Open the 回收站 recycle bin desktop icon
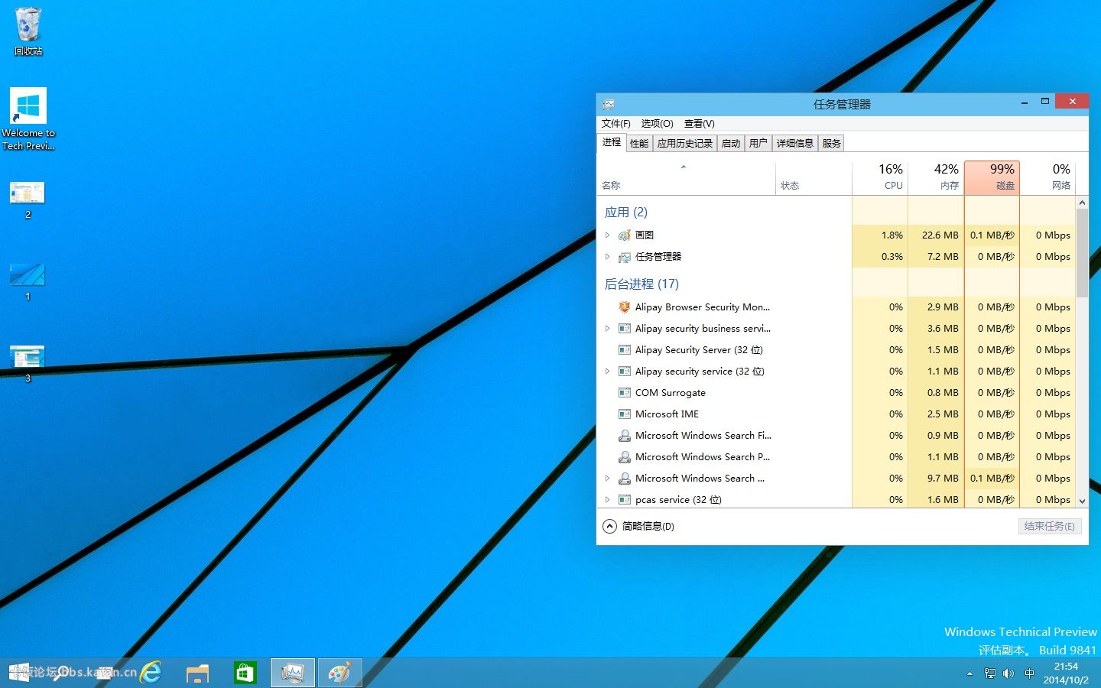Image resolution: width=1101 pixels, height=688 pixels. coord(28,32)
